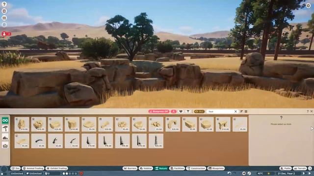Select the table-shaped rock thumbnail
Screen dimensions: 314x176
point(223,124)
